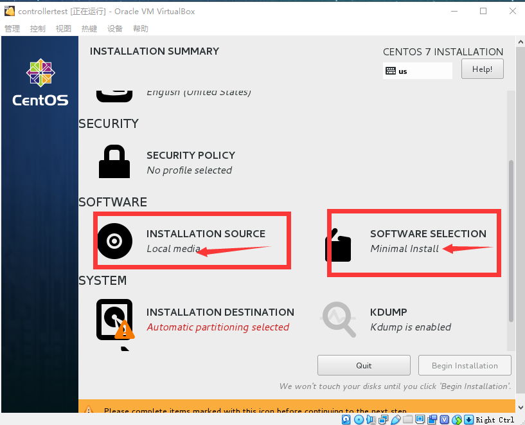Maximize the VirtualBox window
Viewport: 525px width, 425px height.
(483, 11)
